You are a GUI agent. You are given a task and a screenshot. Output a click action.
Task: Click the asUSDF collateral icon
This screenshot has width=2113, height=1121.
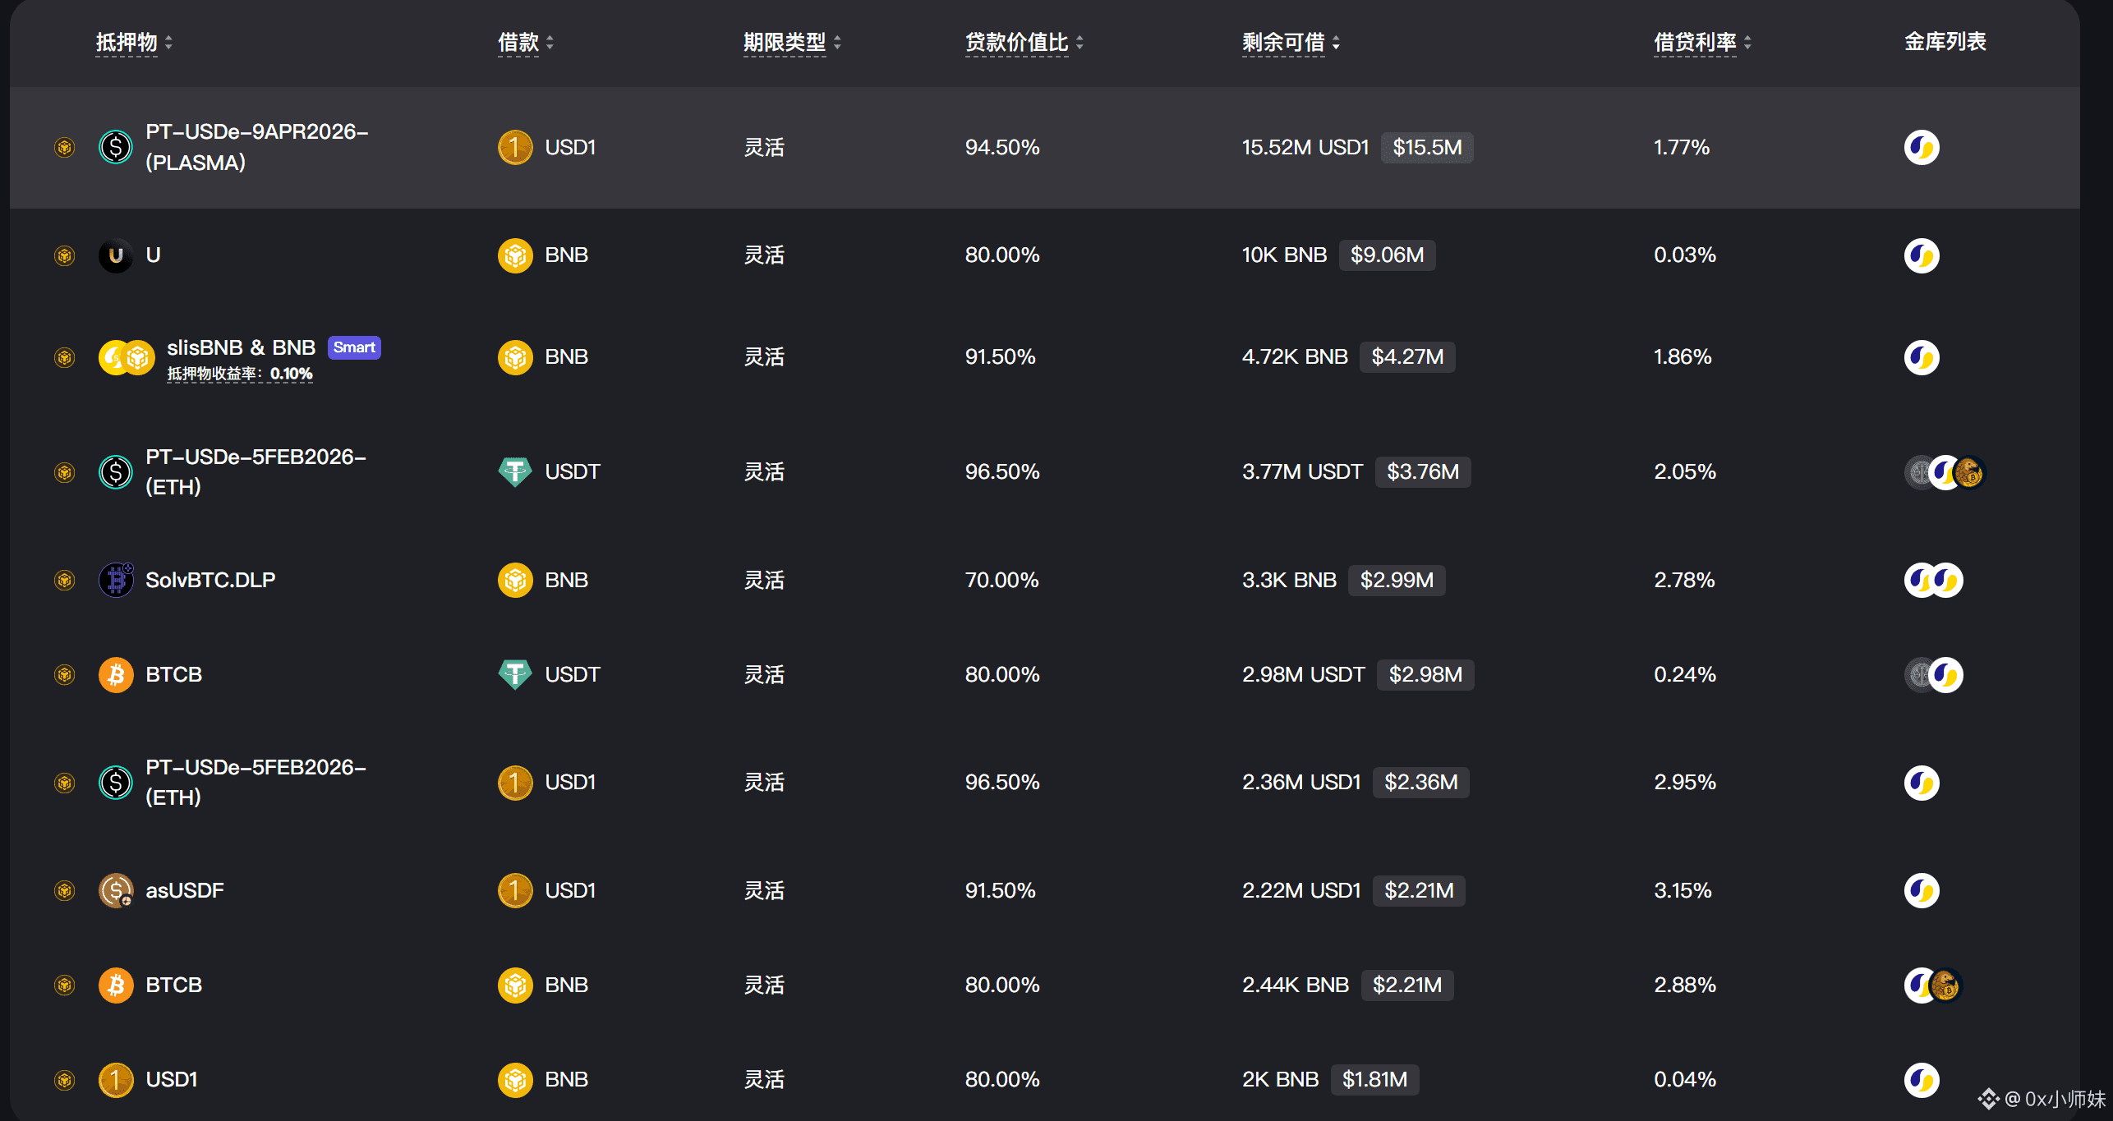(x=115, y=890)
